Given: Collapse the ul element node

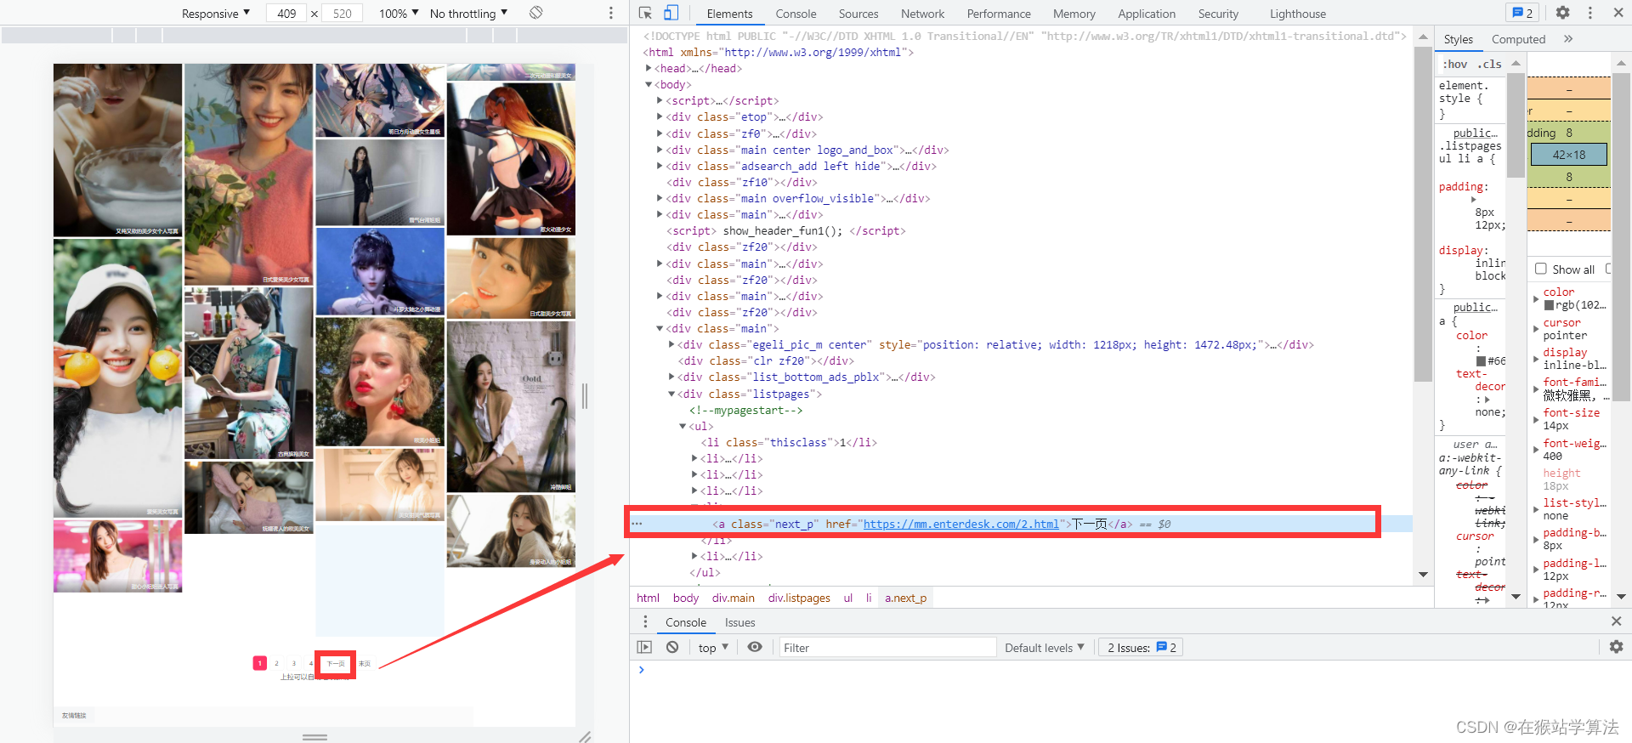Looking at the screenshot, I should coord(683,426).
